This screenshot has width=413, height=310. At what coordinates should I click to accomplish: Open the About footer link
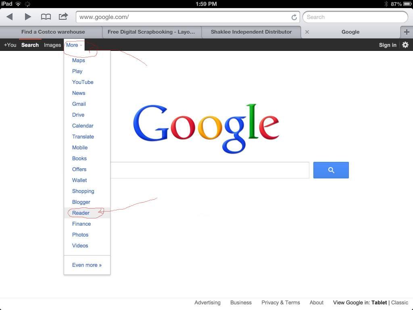click(316, 303)
